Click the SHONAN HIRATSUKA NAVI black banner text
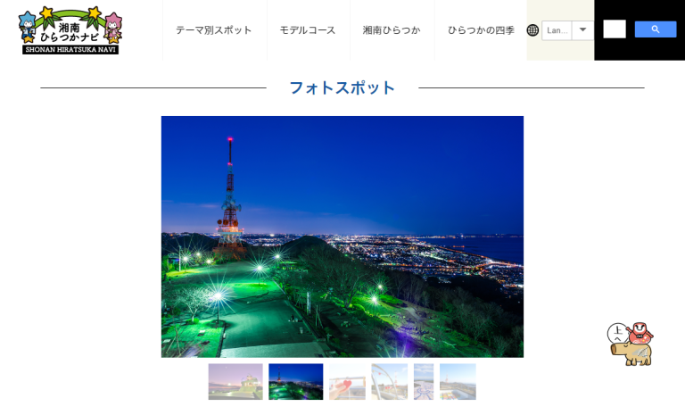 (x=70, y=50)
